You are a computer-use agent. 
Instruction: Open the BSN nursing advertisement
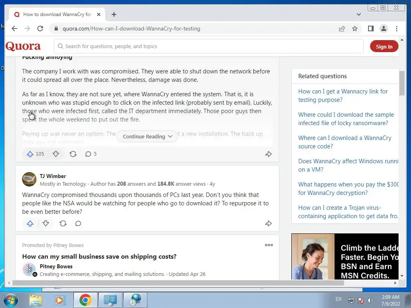345,257
